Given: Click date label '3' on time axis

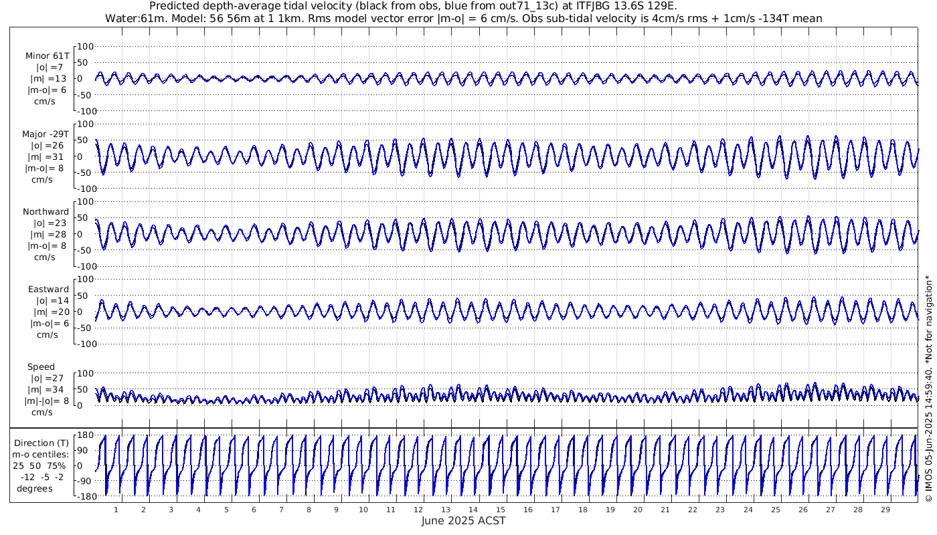Looking at the screenshot, I should [x=171, y=510].
